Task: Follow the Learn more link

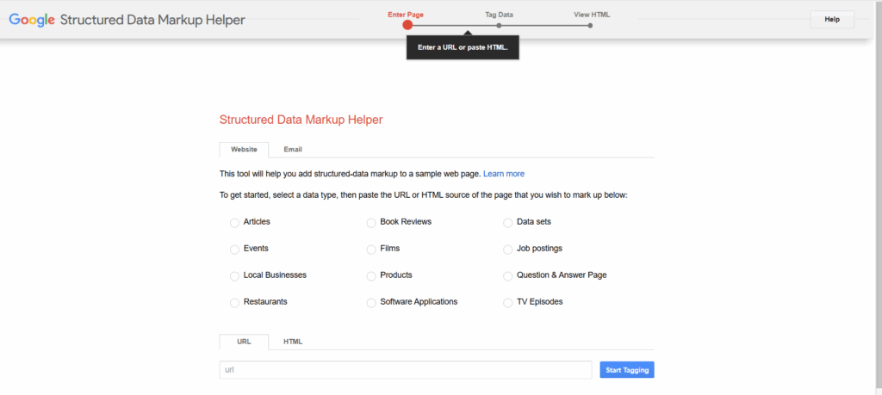Action: coord(504,174)
